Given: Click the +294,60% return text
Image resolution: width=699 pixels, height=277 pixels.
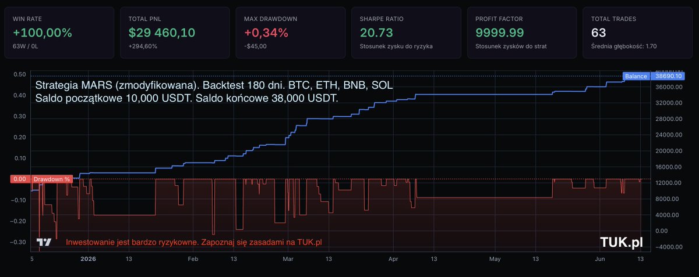Looking at the screenshot, I should pos(143,46).
